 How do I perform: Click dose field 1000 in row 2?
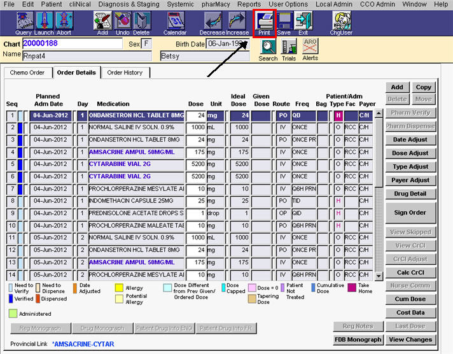[196, 127]
